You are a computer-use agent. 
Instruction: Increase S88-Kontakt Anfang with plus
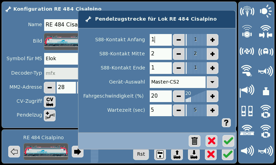[212, 40]
